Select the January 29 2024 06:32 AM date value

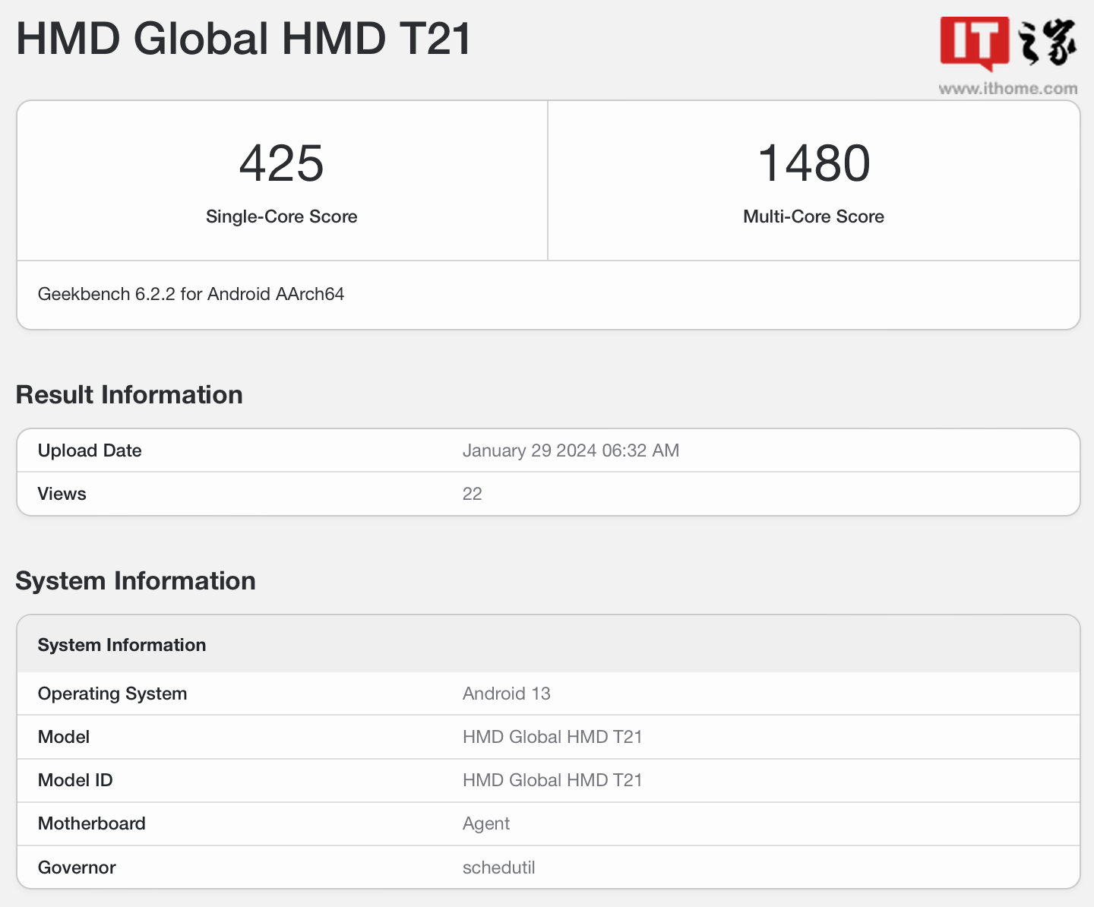click(x=571, y=450)
